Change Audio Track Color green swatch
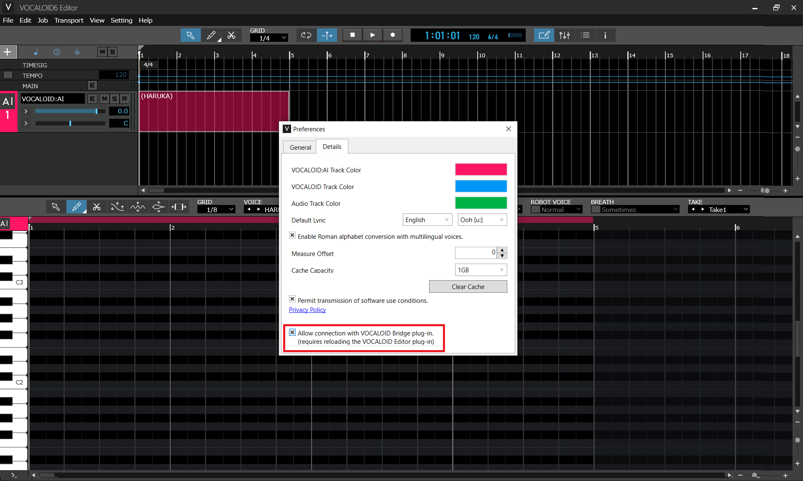 481,203
